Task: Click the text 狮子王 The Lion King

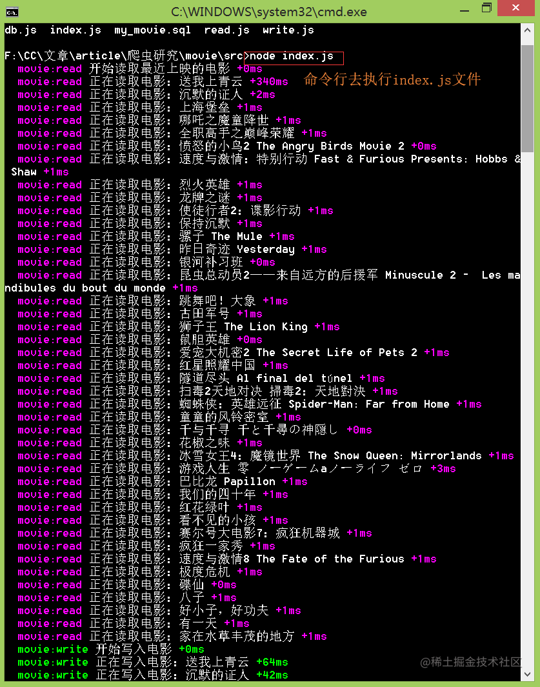Action: coord(243,327)
